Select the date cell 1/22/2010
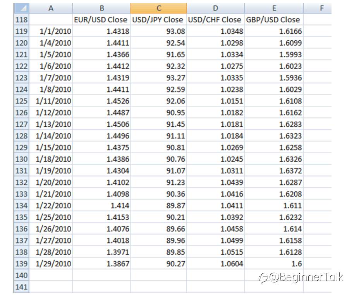This screenshot has height=295, width=347. tap(51, 206)
